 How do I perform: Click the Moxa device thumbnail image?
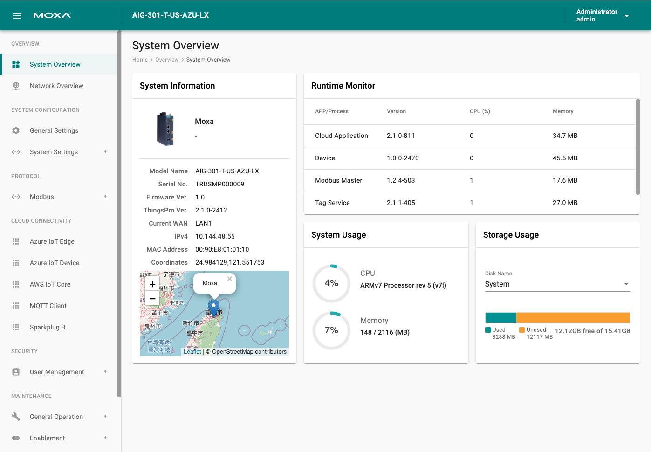165,129
